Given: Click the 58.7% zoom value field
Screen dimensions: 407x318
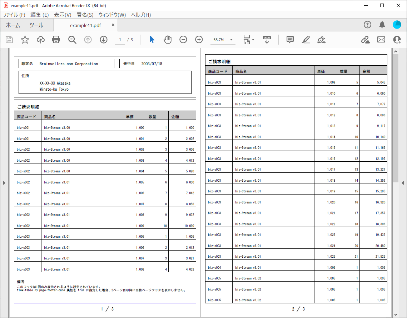Looking at the screenshot, I should pyautogui.click(x=219, y=40).
